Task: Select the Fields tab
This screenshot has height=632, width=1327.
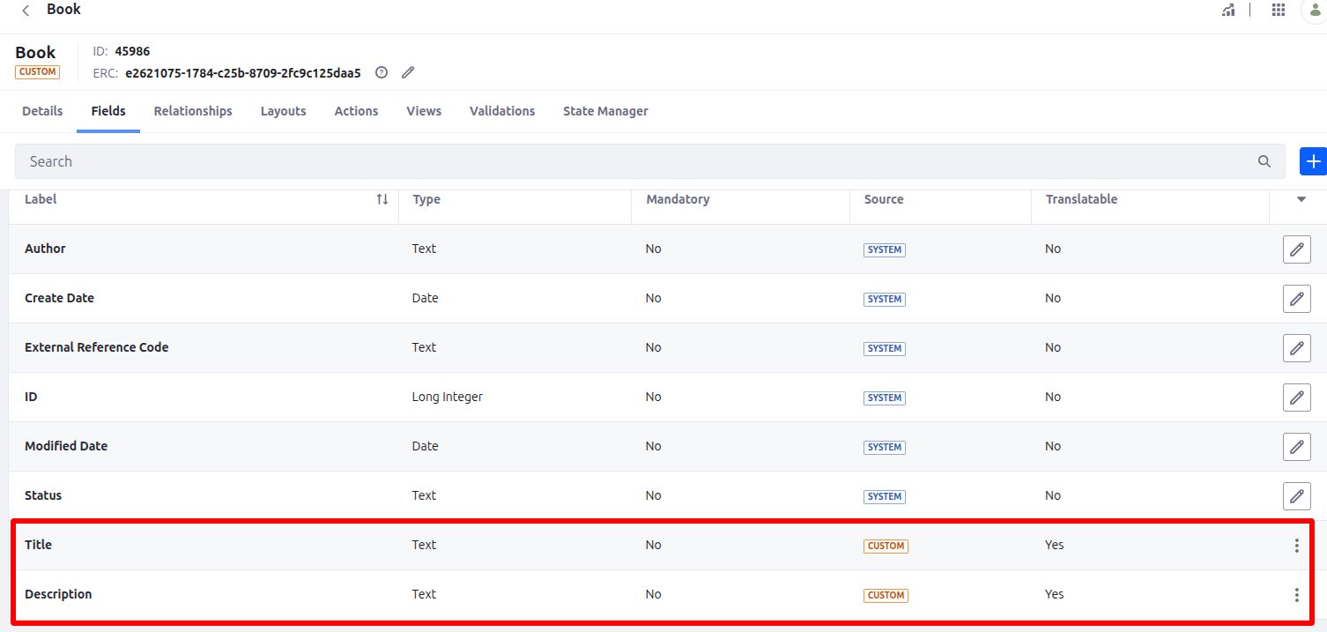Action: (x=108, y=111)
